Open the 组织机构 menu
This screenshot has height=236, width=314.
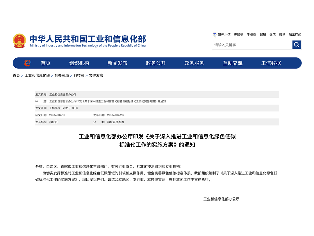tap(79, 63)
